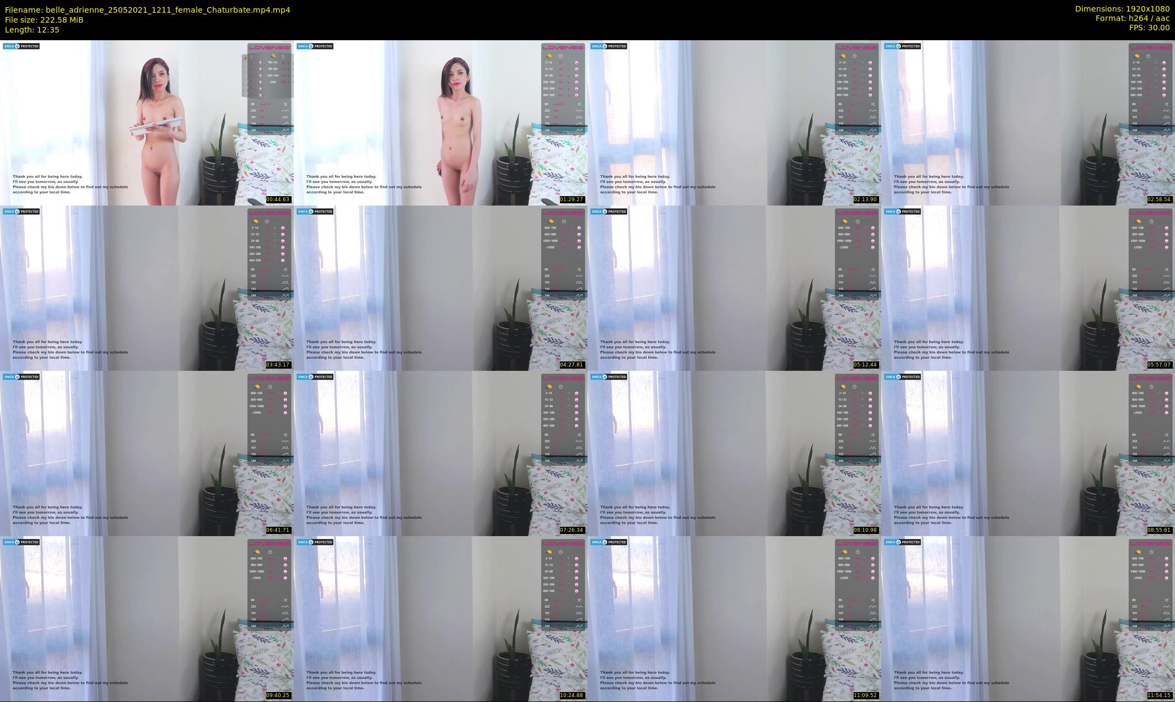Select the 02:58.54 timestamp label
This screenshot has height=702, width=1175.
pos(1159,199)
